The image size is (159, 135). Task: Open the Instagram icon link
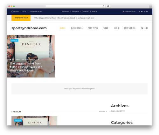click(144, 11)
